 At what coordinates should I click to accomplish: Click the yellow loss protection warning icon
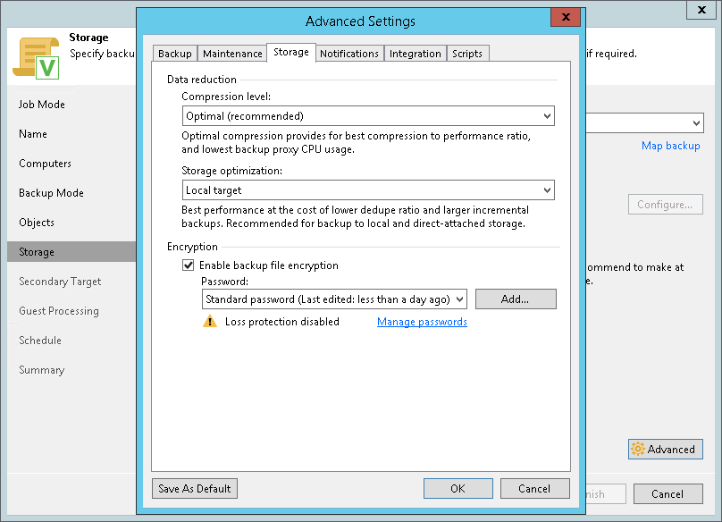coord(210,322)
